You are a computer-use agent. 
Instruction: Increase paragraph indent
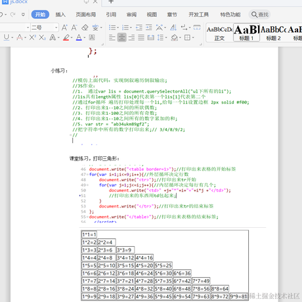pos(149,28)
